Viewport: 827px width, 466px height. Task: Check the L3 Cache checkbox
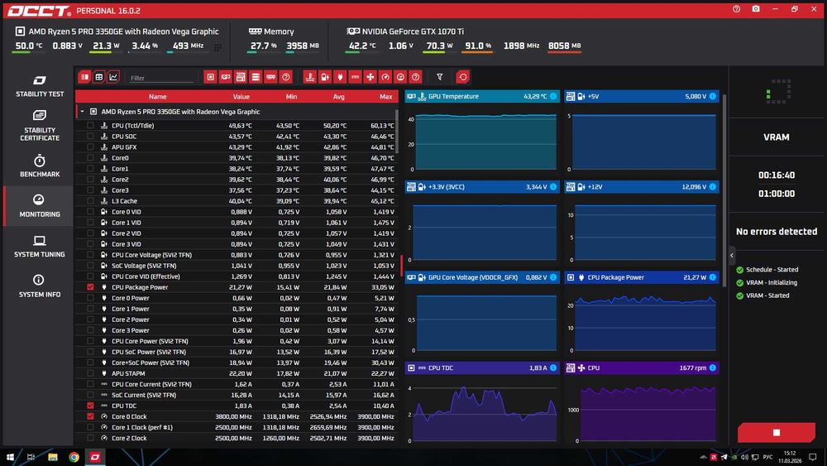click(x=90, y=201)
